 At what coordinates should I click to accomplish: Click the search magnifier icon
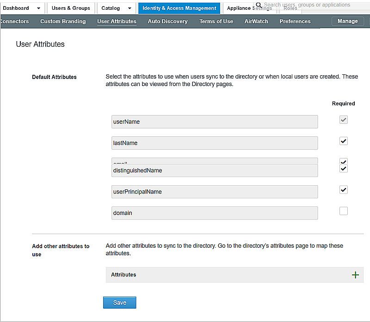tap(259, 5)
